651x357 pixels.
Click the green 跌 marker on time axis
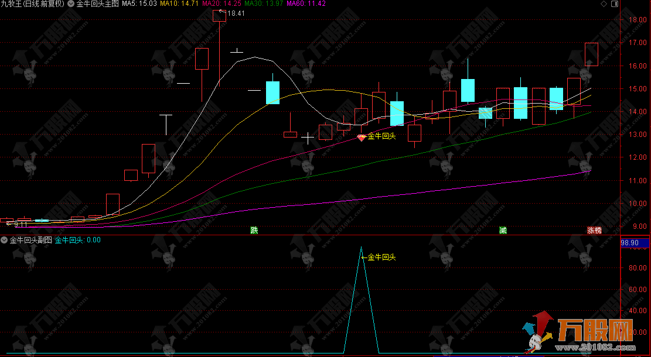(x=254, y=230)
